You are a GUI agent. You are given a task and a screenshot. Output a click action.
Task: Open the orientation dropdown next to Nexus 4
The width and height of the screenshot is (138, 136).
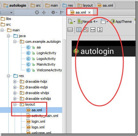tap(104, 22)
